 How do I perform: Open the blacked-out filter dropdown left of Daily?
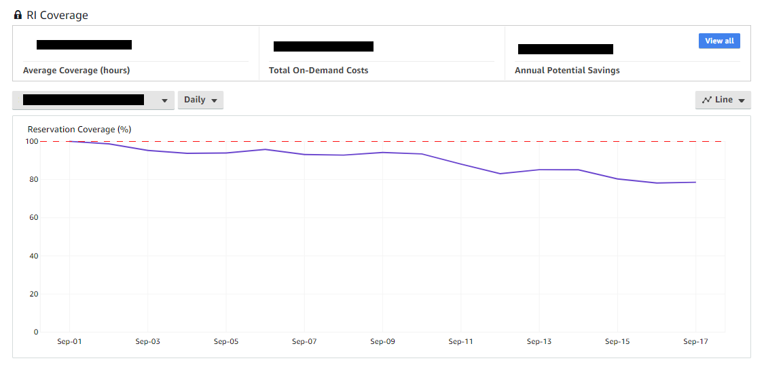tap(93, 100)
